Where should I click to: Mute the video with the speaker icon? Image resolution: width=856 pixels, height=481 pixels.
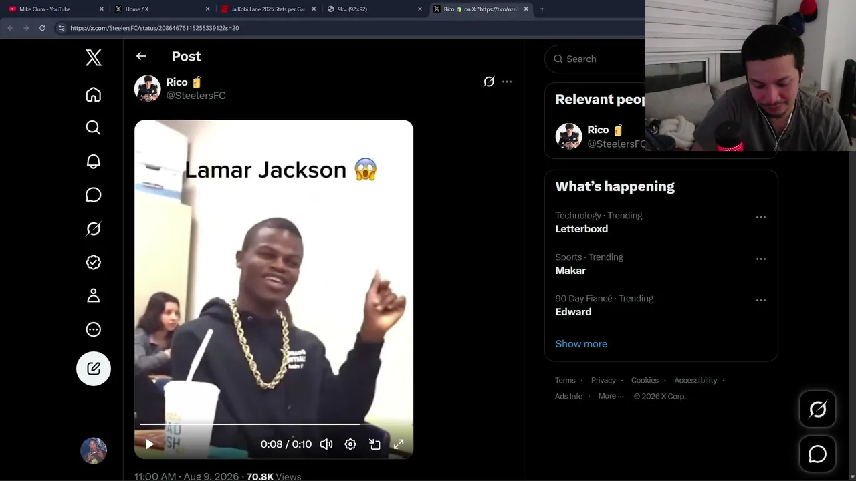pos(326,444)
